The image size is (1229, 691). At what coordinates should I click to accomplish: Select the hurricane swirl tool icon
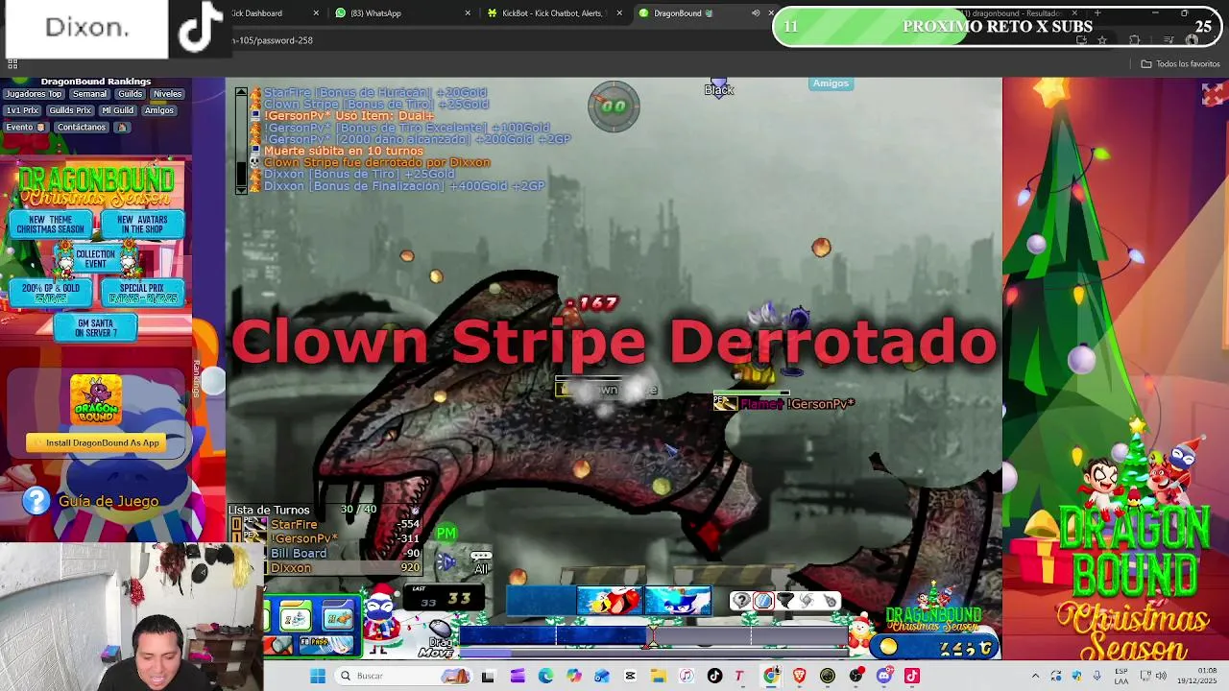(x=807, y=601)
